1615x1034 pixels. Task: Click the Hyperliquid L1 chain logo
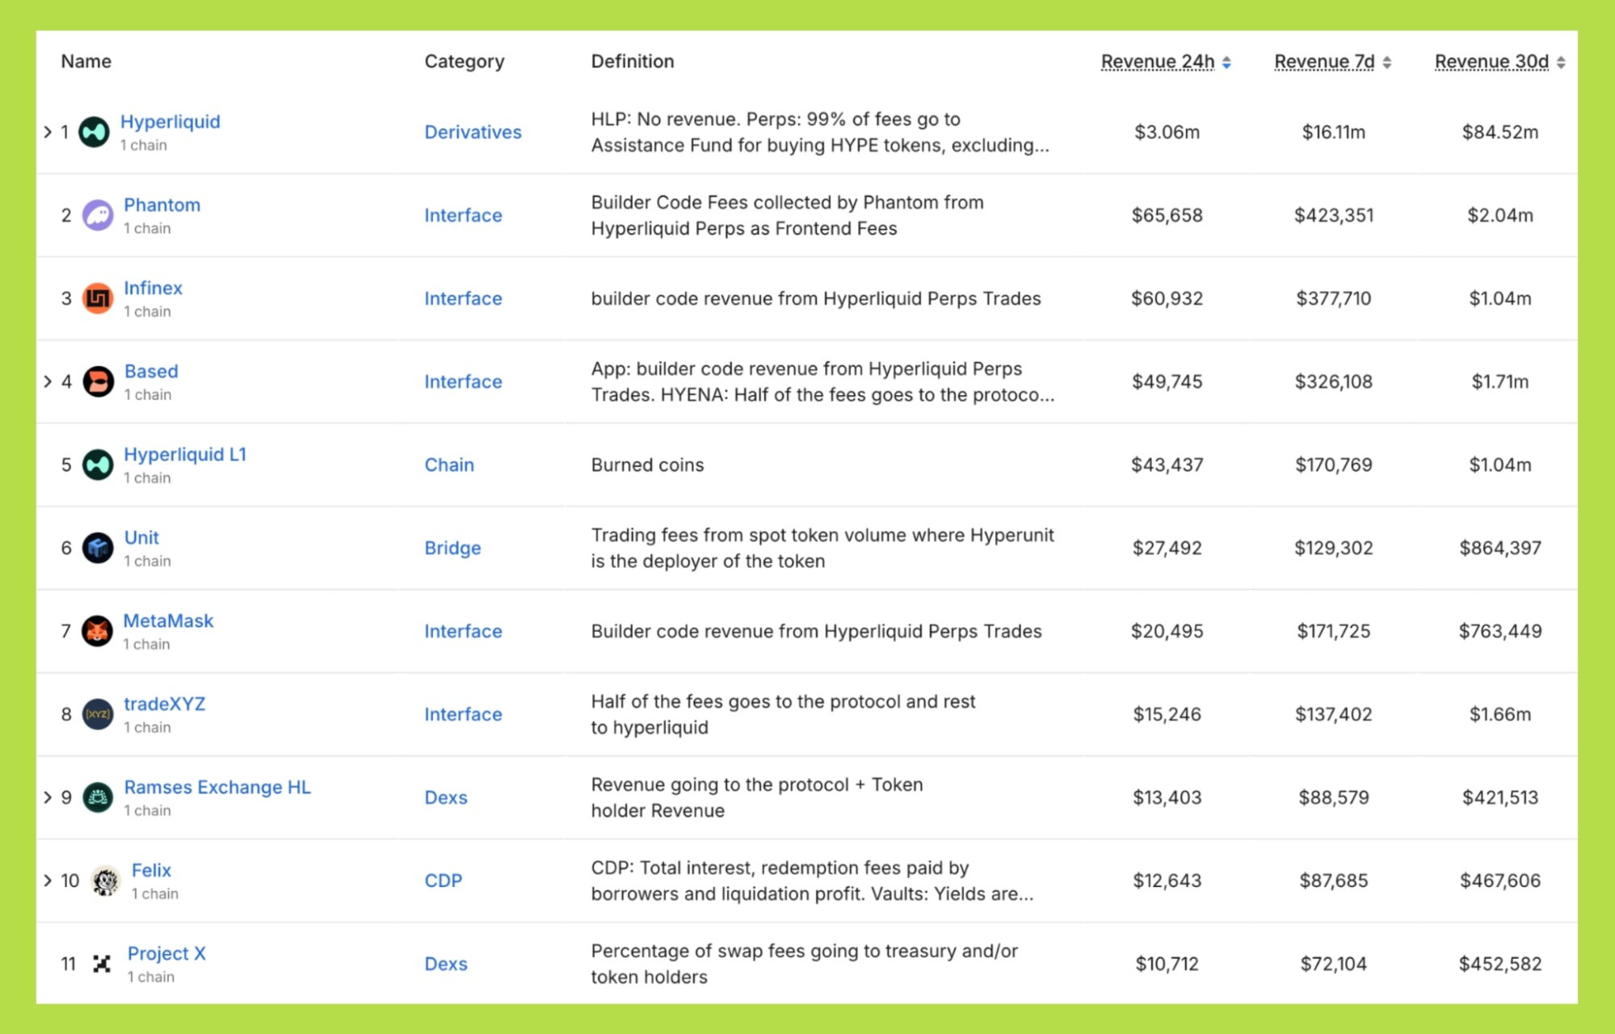pos(97,464)
